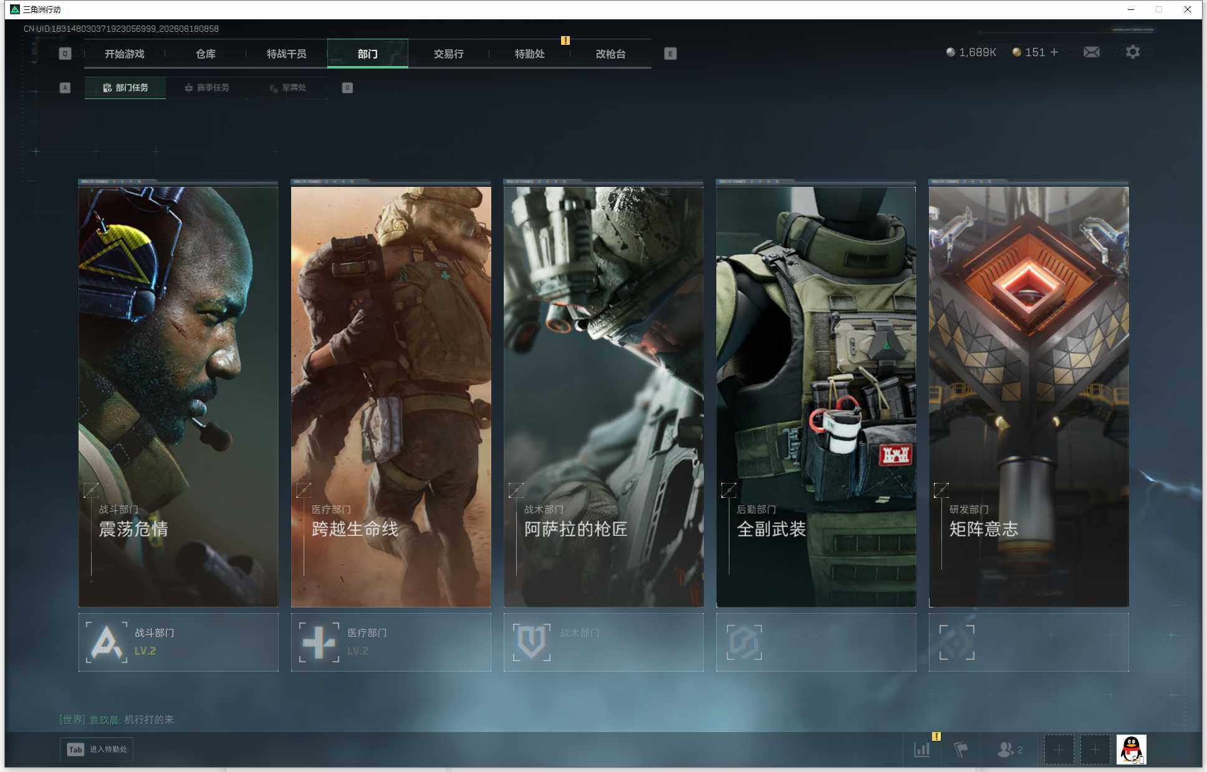Click the plus next to 151 currency
The image size is (1207, 772).
click(1054, 52)
